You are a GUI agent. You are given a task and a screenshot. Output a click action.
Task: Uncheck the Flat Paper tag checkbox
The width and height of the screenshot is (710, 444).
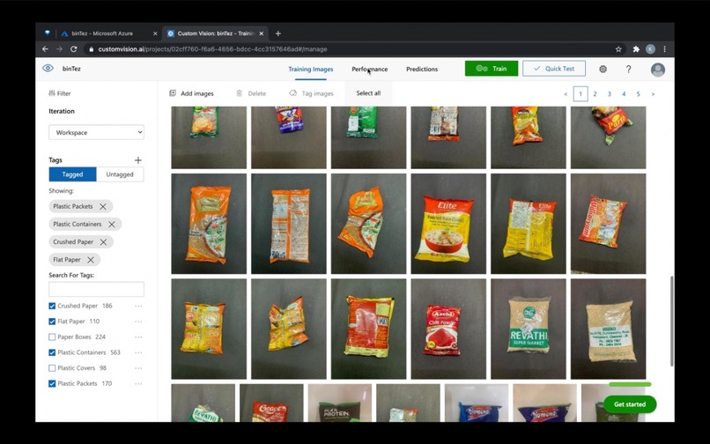coord(52,322)
